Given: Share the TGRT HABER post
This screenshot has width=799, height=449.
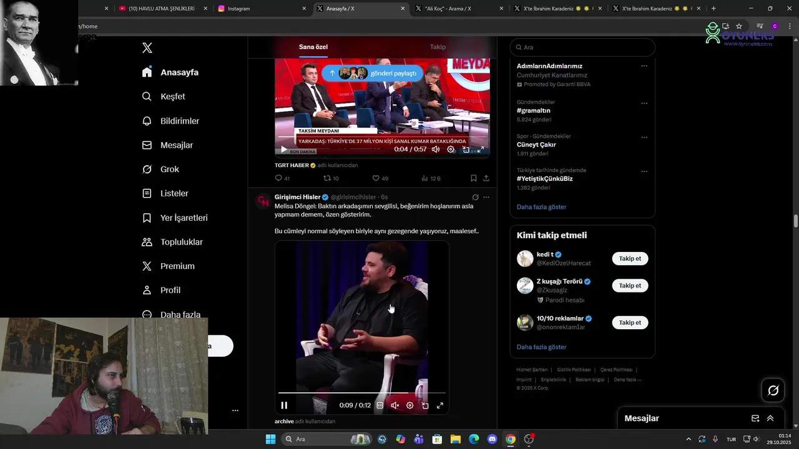Looking at the screenshot, I should tap(486, 178).
